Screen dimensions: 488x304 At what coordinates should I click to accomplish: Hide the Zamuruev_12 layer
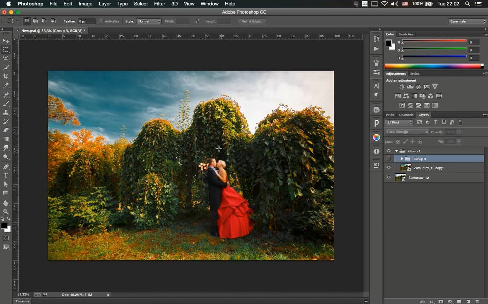click(x=388, y=177)
